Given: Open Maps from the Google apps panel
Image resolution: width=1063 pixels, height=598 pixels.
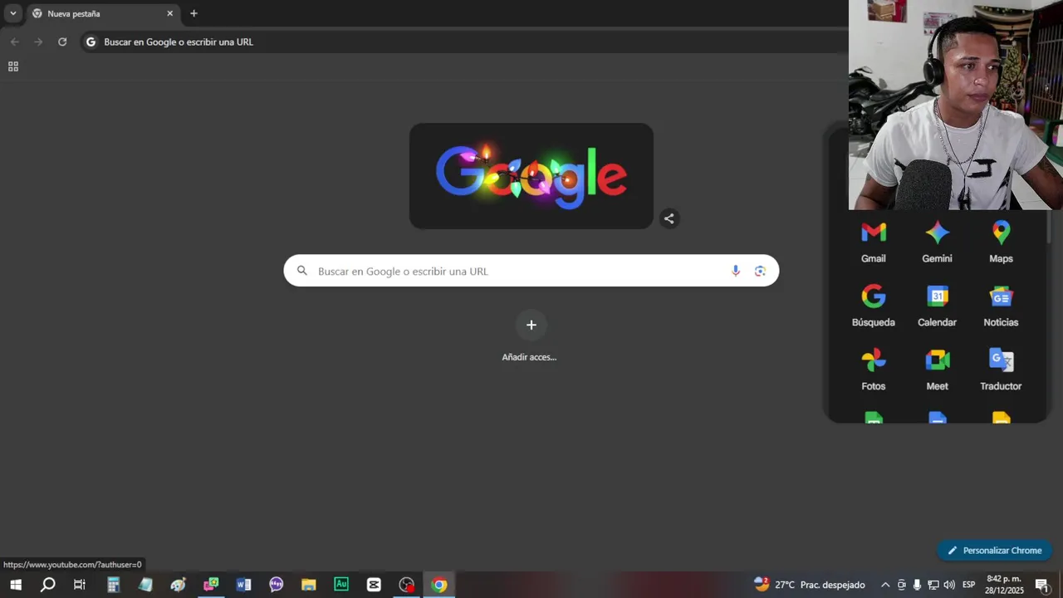Looking at the screenshot, I should click(1001, 242).
